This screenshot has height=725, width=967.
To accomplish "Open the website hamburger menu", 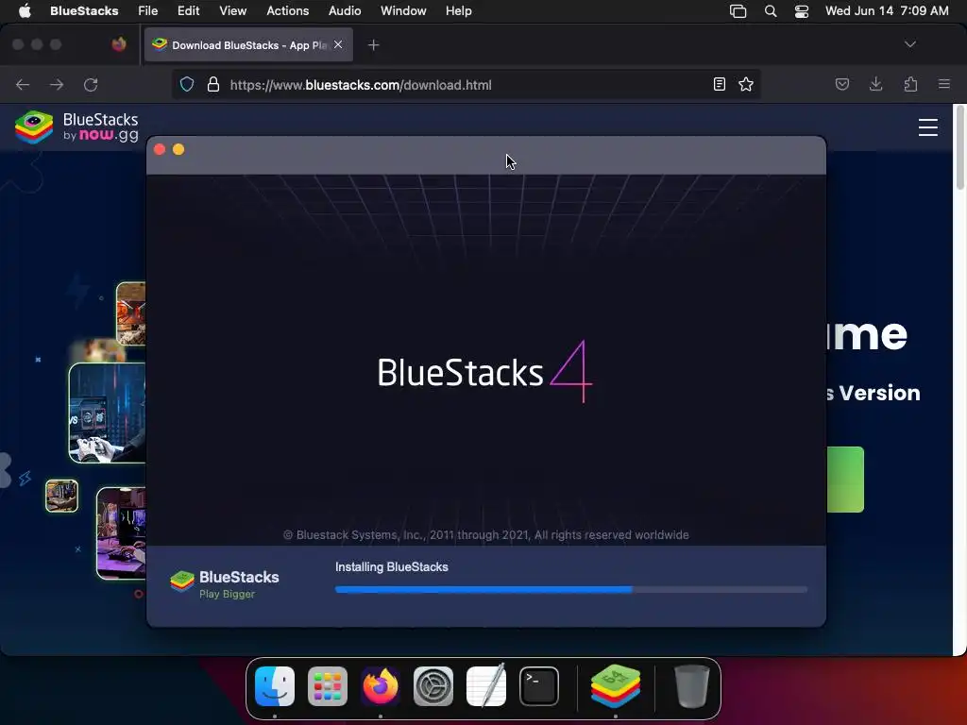I will click(x=927, y=127).
